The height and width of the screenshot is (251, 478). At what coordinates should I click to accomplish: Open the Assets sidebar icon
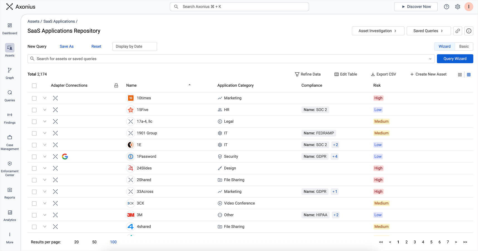point(10,48)
